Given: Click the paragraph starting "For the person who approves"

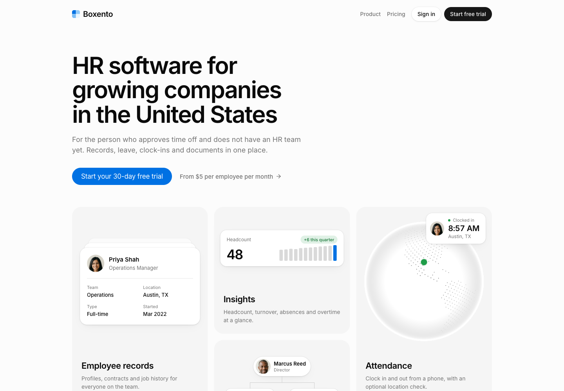Looking at the screenshot, I should (186, 145).
